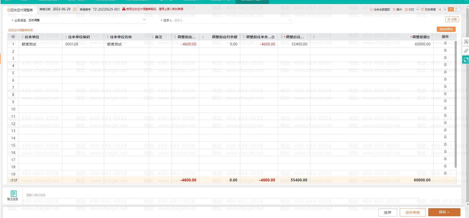This screenshot has width=469, height=218.
Task: Select the 60000.00 cell in row 1
Action: coord(372,44)
